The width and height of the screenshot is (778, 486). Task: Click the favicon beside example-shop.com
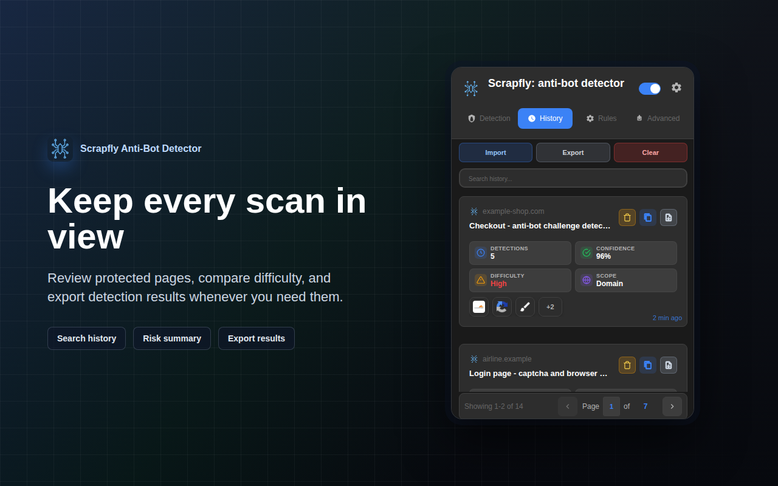(474, 211)
